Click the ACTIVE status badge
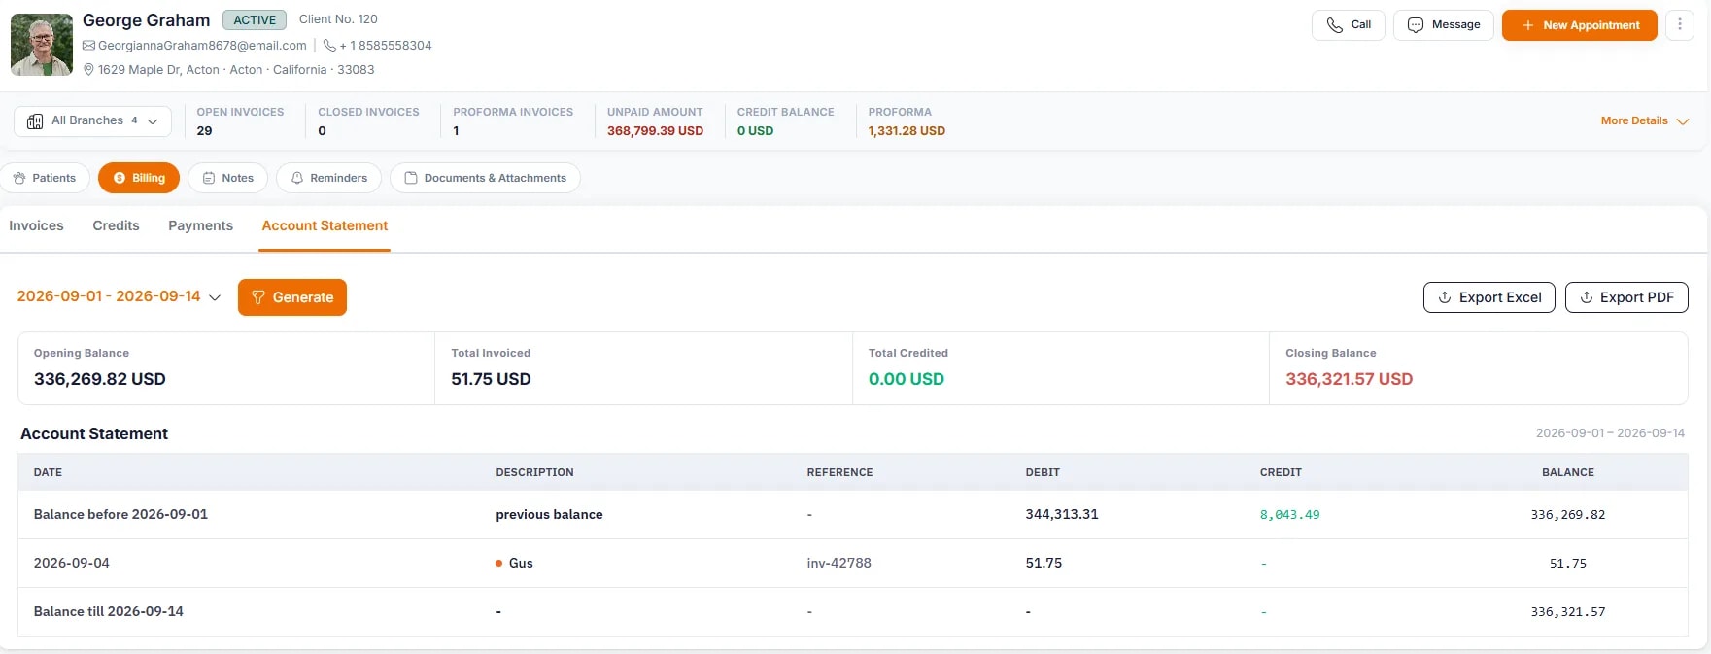This screenshot has height=654, width=1711. coord(255,19)
